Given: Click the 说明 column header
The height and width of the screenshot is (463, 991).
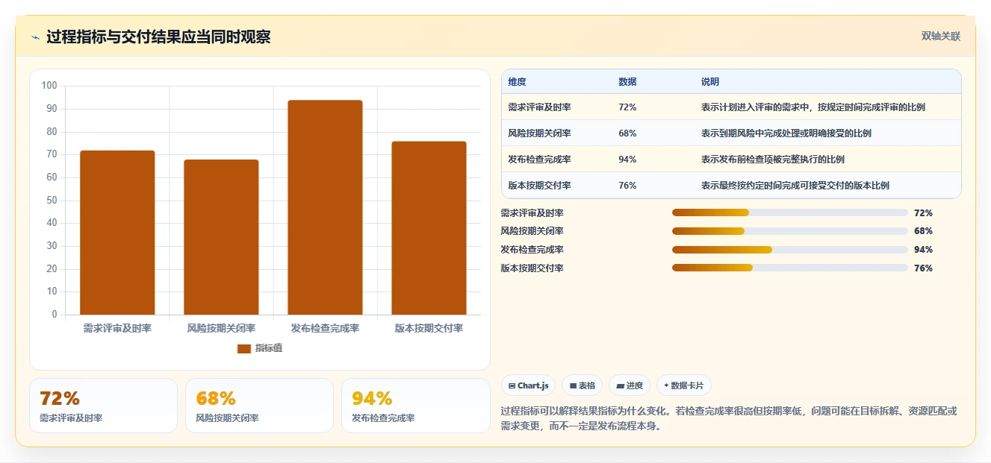Looking at the screenshot, I should tap(709, 82).
